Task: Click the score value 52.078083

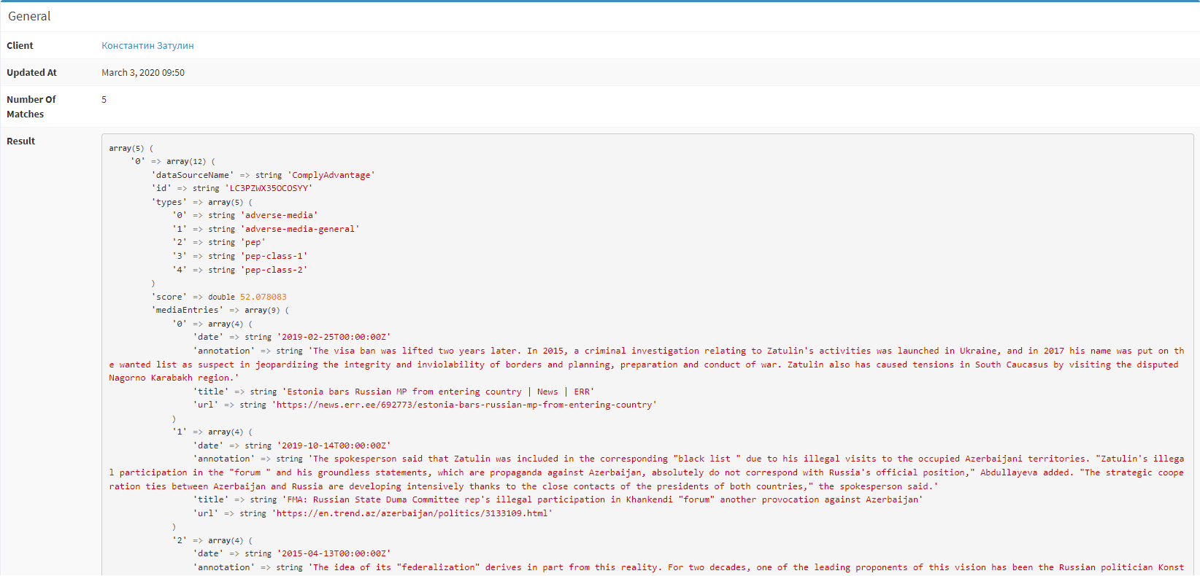Action: (x=263, y=297)
